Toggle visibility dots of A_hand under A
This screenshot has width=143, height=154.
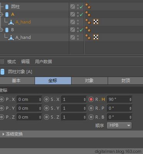click(x=78, y=22)
